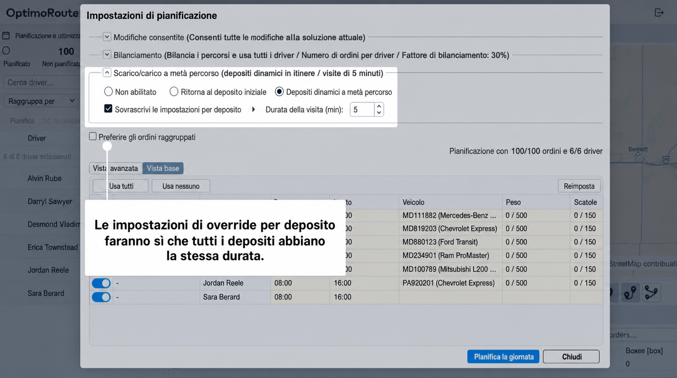Click the Chiudi button
The width and height of the screenshot is (677, 378).
pyautogui.click(x=572, y=356)
